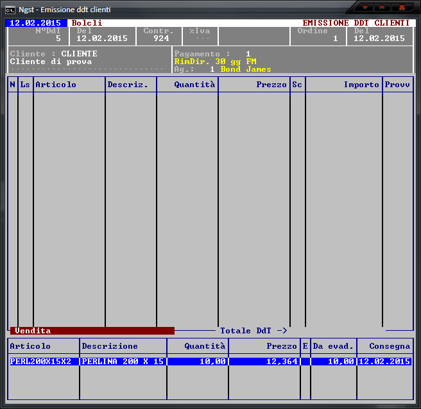Close the Ngst window
The width and height of the screenshot is (421, 409).
pyautogui.click(x=402, y=7)
